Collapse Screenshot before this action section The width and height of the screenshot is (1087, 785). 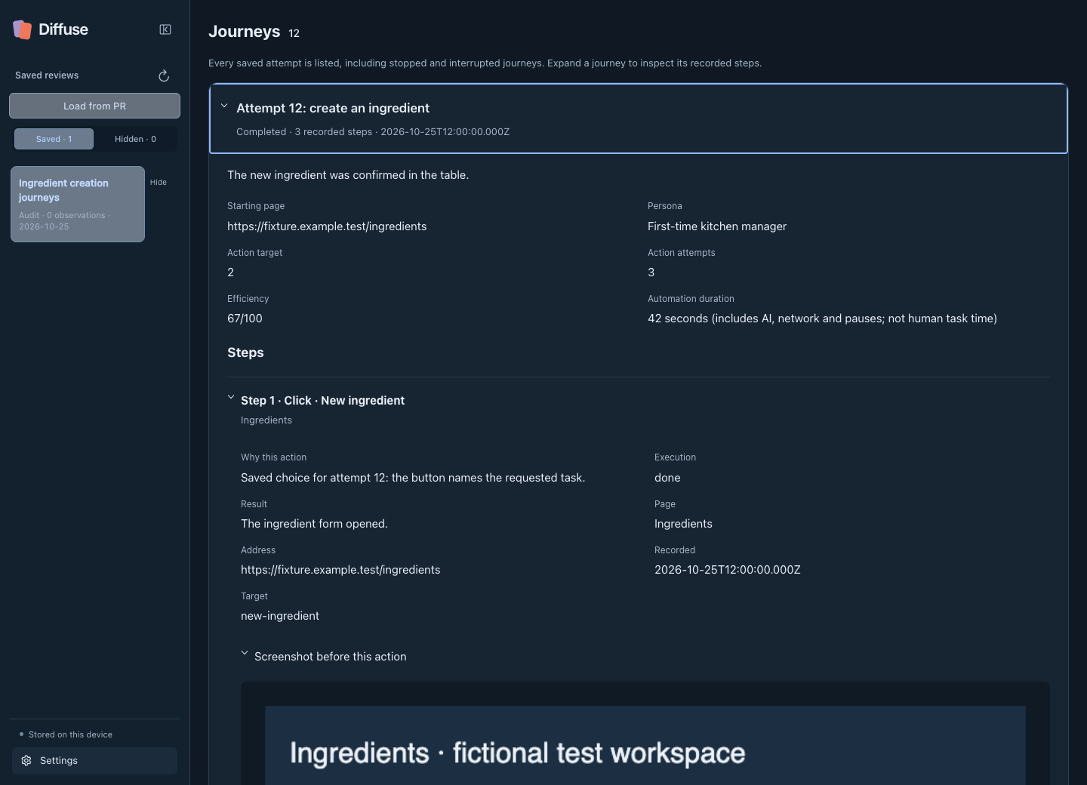click(x=245, y=654)
